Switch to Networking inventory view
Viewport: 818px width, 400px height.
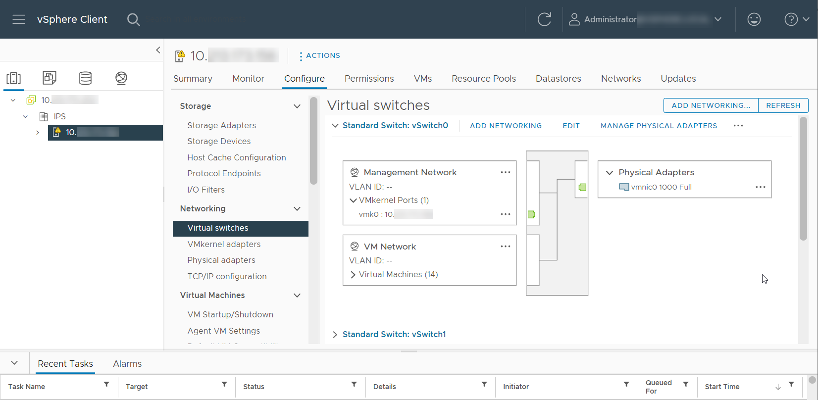[x=121, y=78]
